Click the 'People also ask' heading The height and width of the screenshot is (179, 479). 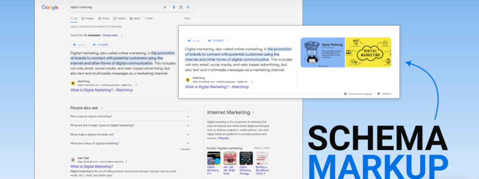click(84, 108)
